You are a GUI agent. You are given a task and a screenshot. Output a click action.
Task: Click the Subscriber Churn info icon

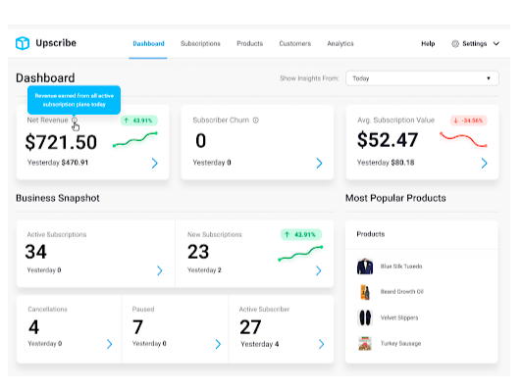click(255, 121)
